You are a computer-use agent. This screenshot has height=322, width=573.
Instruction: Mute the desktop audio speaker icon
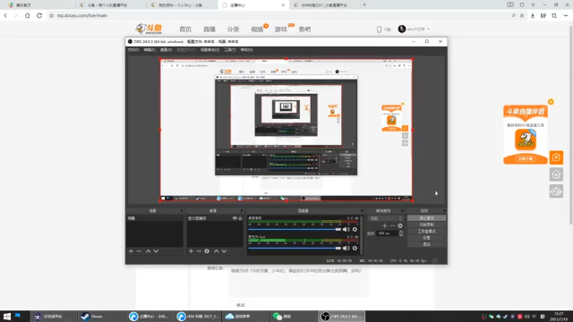pos(346,229)
